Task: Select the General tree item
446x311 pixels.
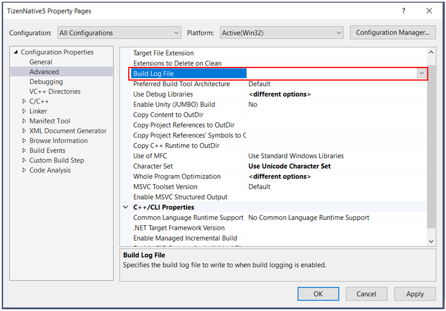Action: [41, 62]
